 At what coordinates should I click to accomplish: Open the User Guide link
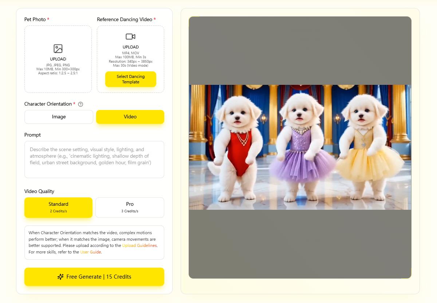[x=90, y=252]
